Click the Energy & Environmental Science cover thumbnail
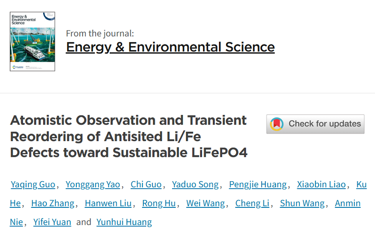Image resolution: width=375 pixels, height=234 pixels. [x=32, y=42]
